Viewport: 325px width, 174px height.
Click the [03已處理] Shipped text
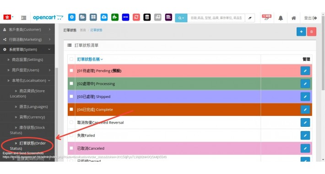[x=94, y=97]
